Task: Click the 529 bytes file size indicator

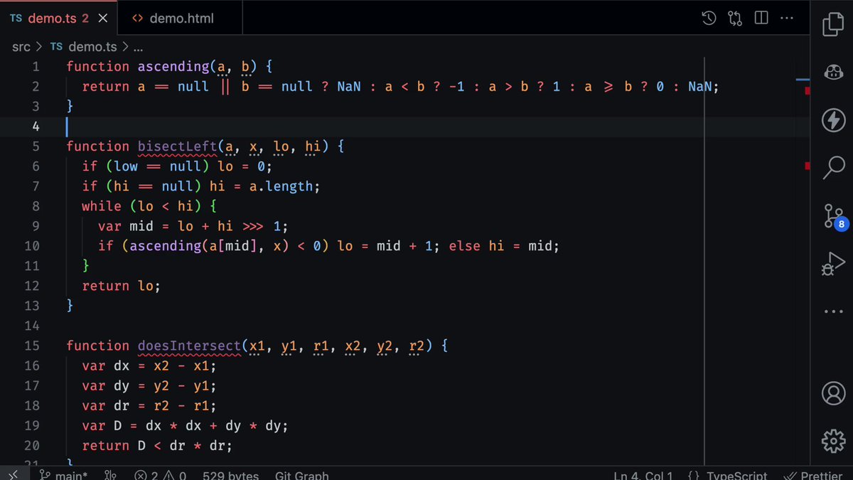Action: pyautogui.click(x=230, y=475)
